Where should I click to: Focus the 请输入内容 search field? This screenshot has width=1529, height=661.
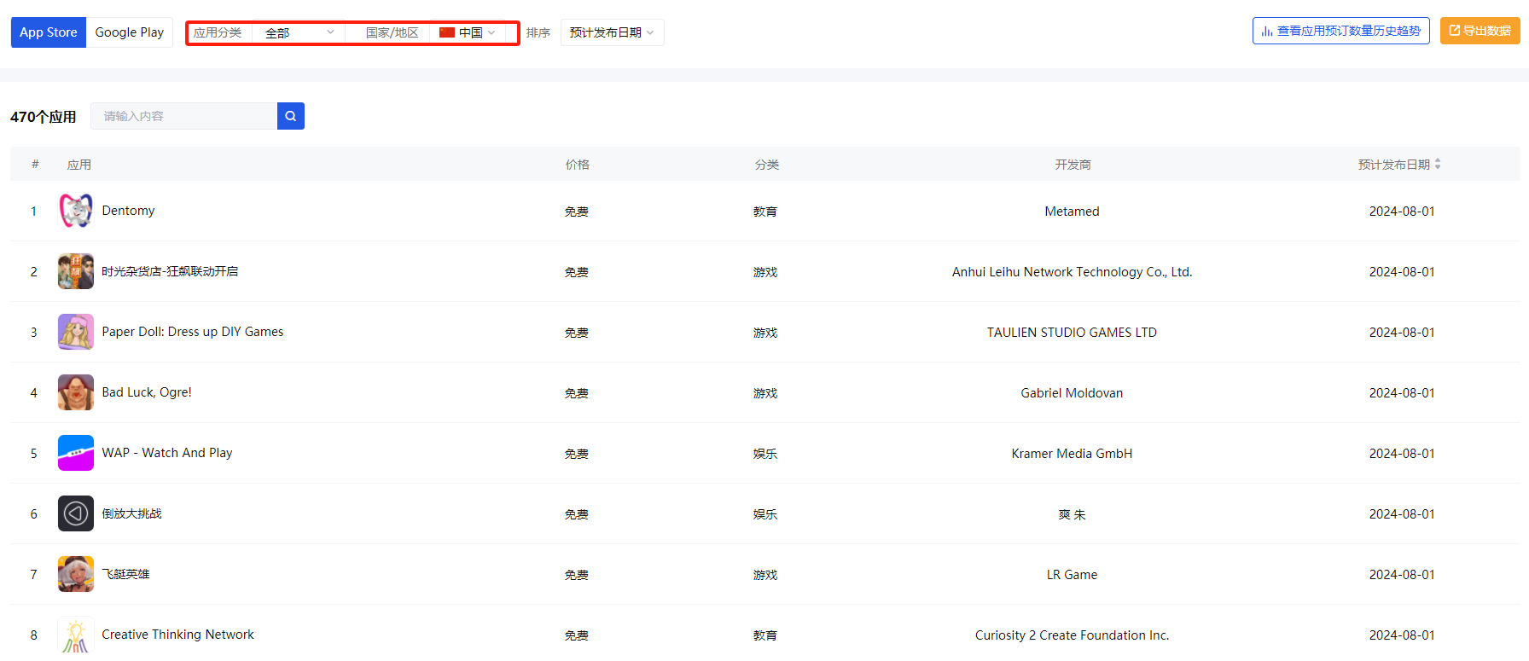[184, 116]
